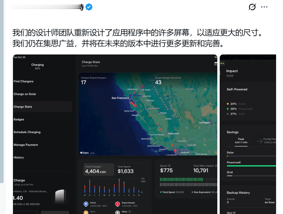This screenshot has width=283, height=214.
Task: Click the blue verified badge
Action: click(89, 7)
